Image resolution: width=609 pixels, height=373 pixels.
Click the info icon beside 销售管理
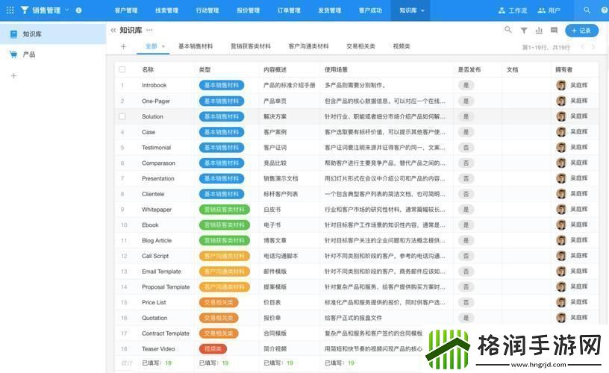coord(79,10)
